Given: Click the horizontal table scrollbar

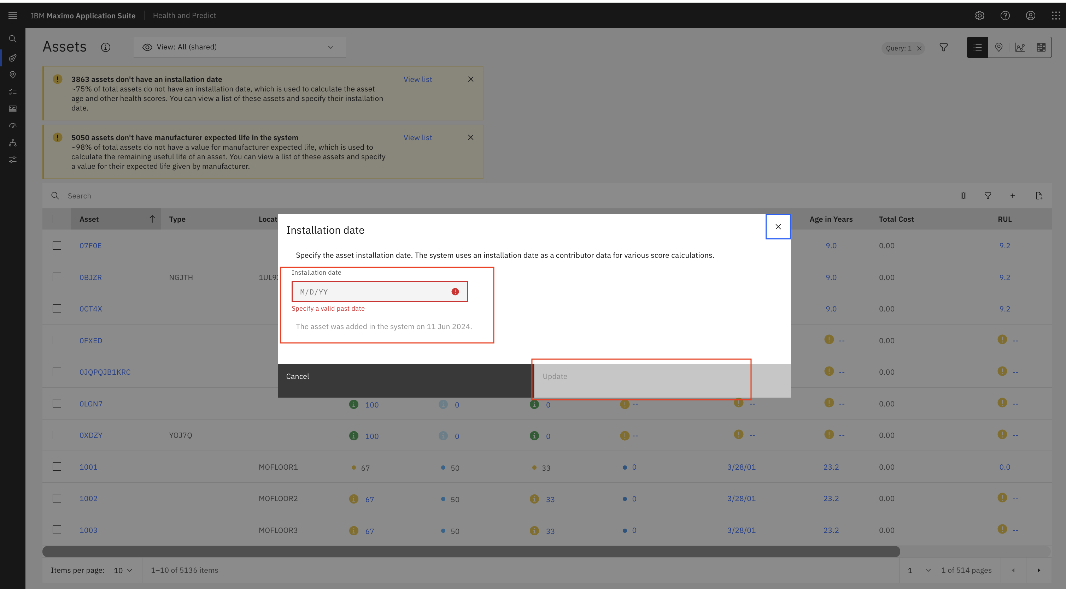Looking at the screenshot, I should (x=471, y=551).
